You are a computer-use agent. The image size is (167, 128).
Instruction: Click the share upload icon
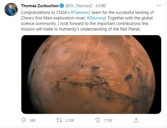click(136, 120)
